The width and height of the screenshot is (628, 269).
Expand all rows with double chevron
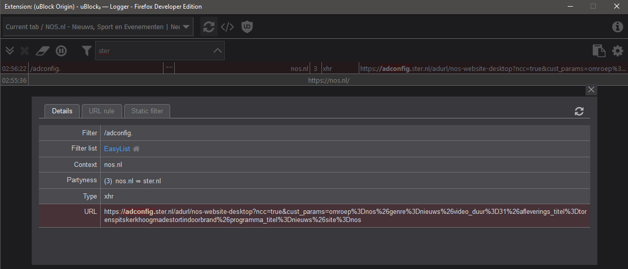(x=9, y=51)
